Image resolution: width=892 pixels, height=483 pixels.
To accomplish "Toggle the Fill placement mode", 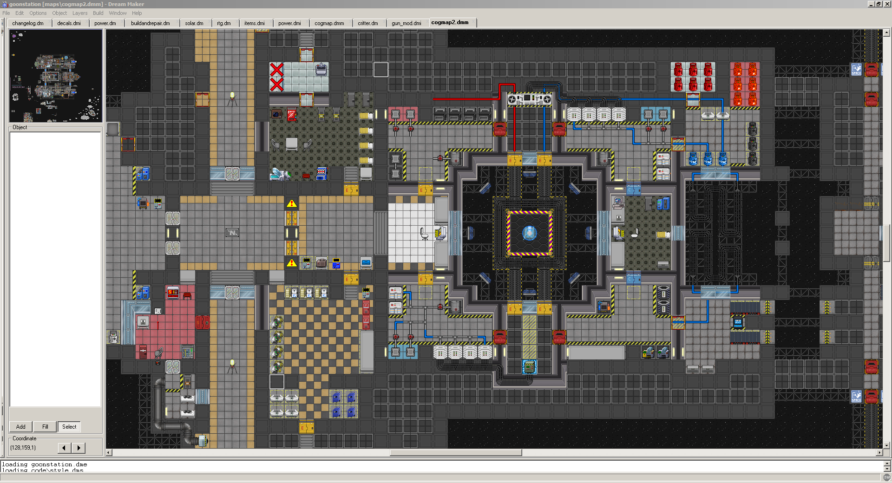I will pyautogui.click(x=45, y=427).
